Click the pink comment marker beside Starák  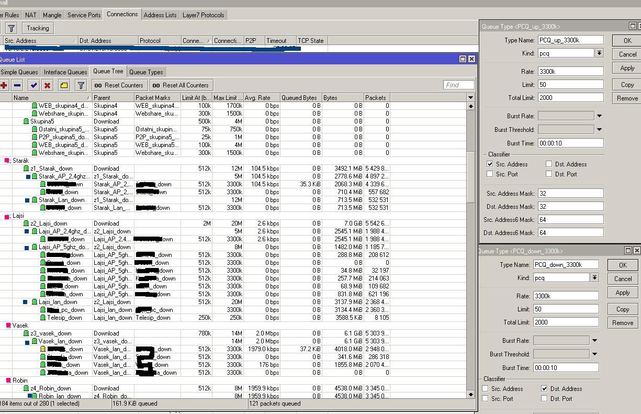coord(7,161)
